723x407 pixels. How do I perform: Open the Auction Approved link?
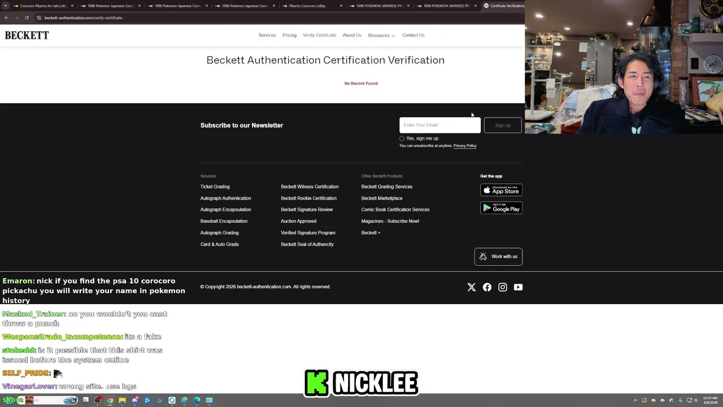point(298,221)
